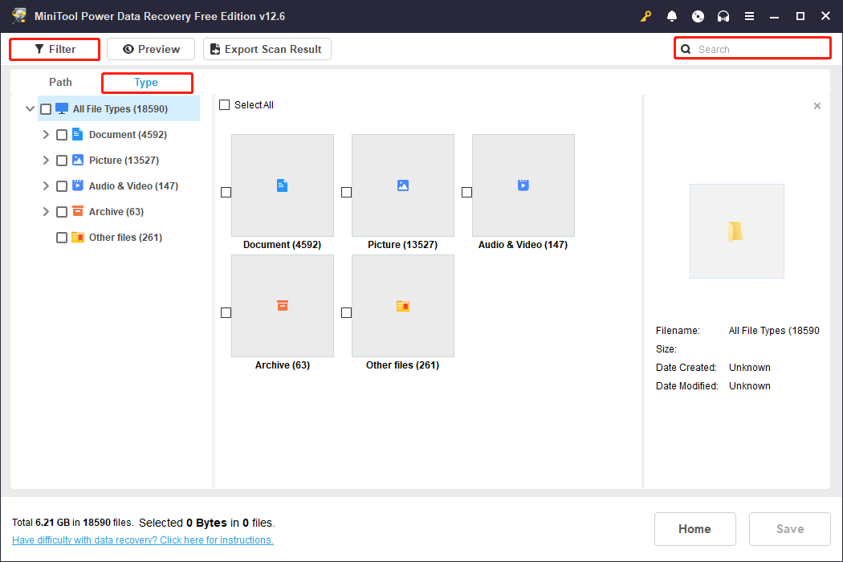Collapse All File Types with its chevron
The width and height of the screenshot is (843, 562).
[30, 108]
